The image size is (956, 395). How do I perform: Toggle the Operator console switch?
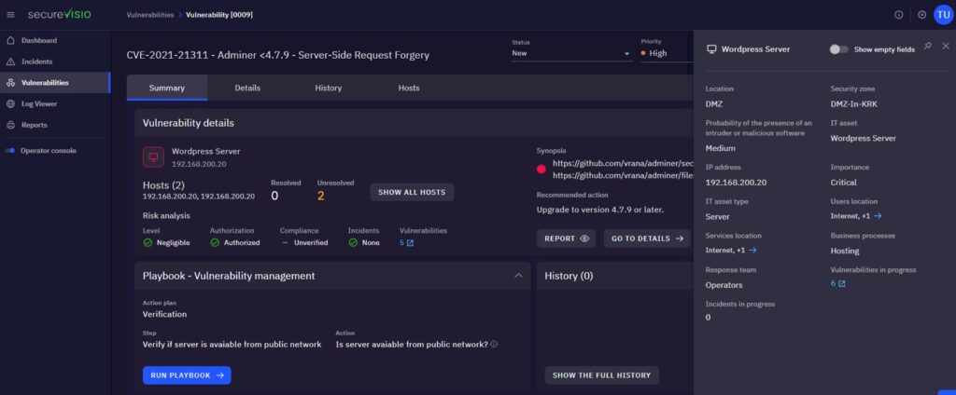[11, 150]
